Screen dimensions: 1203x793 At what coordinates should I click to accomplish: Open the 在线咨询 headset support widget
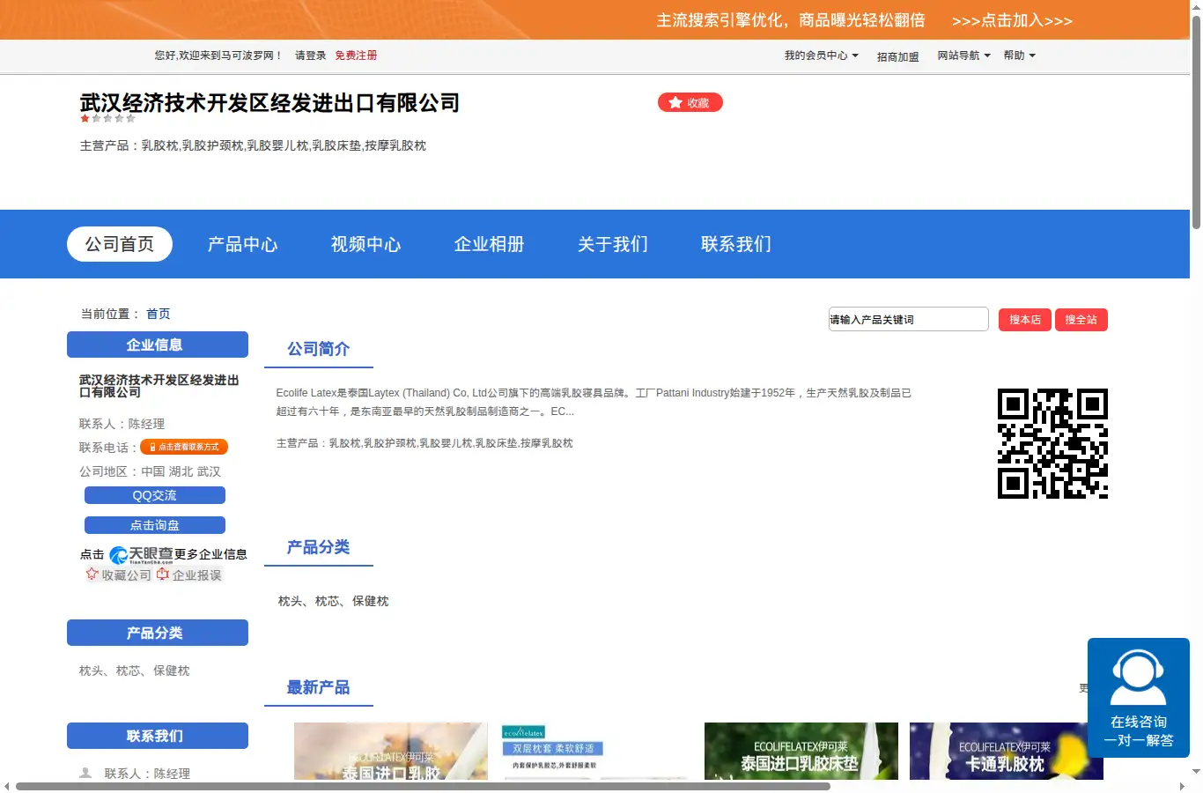pos(1139,698)
